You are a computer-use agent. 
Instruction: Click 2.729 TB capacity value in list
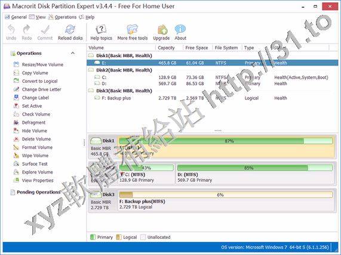[x=167, y=98]
